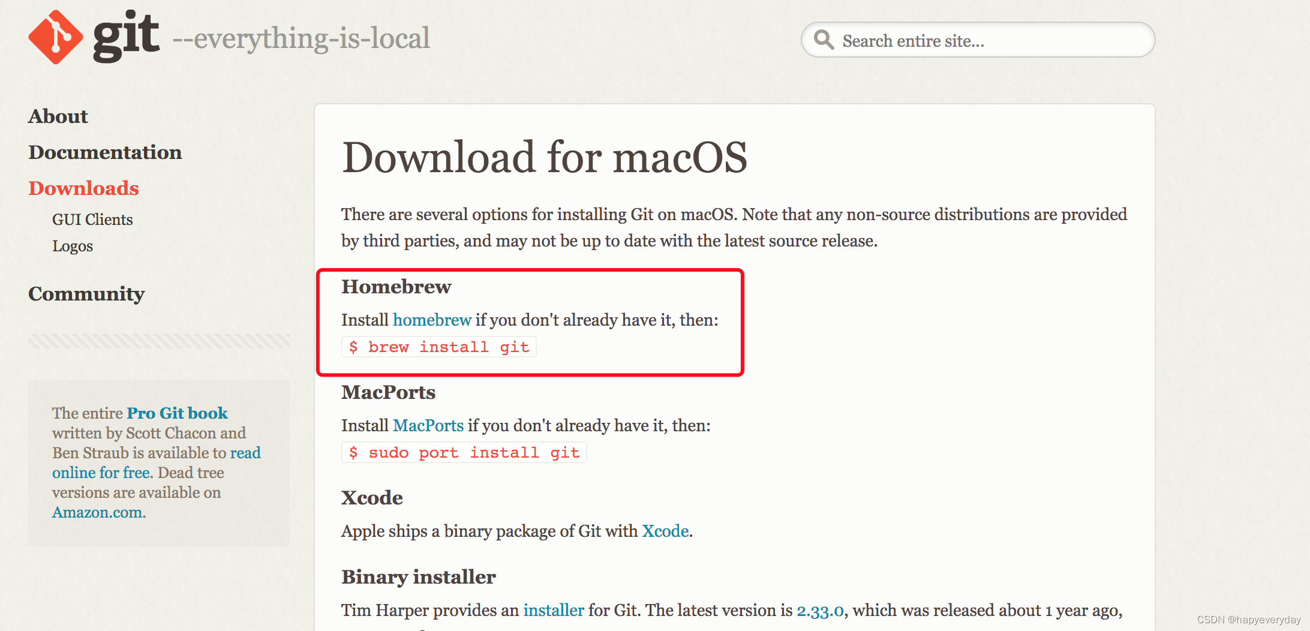
Task: Follow the "read online for free" link
Action: (x=157, y=462)
